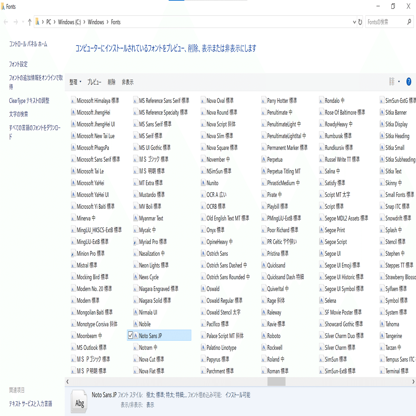Image resolution: width=416 pixels, height=416 pixels.
Task: Select the Selena font icon
Action: click(x=322, y=300)
